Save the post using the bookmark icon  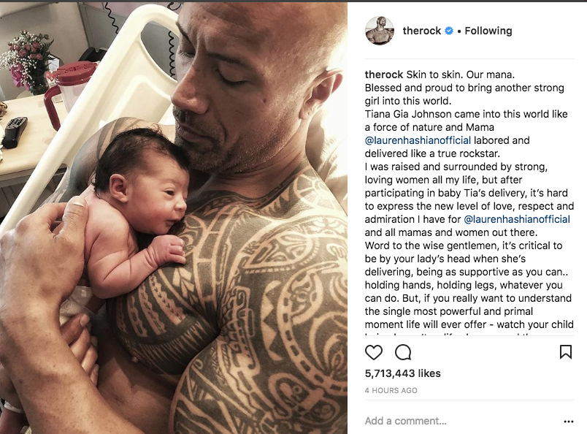pyautogui.click(x=565, y=352)
